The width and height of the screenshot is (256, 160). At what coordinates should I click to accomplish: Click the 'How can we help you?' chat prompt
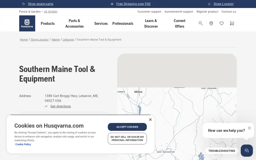[x=226, y=130]
